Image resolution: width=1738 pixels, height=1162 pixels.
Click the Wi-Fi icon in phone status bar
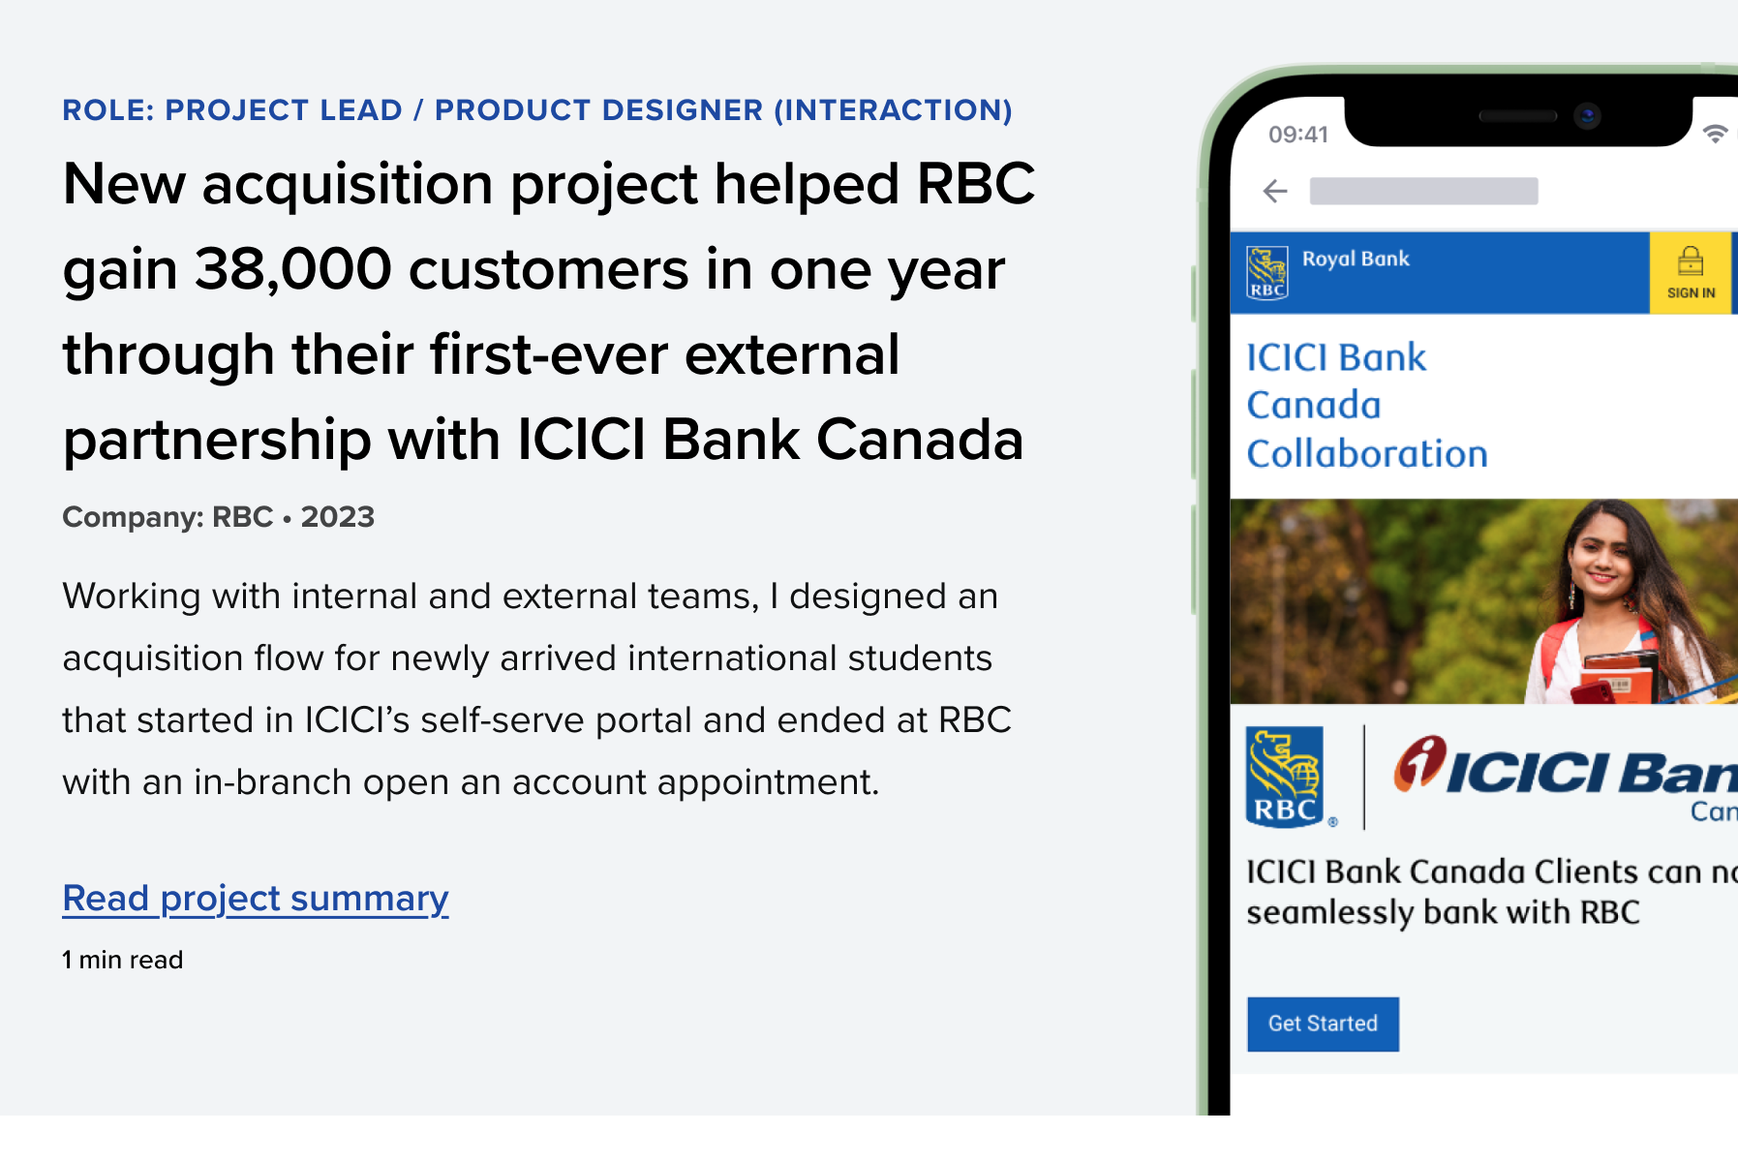(1715, 135)
